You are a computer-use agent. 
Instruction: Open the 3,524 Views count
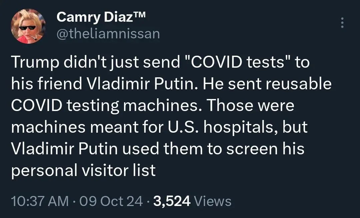[192, 201]
